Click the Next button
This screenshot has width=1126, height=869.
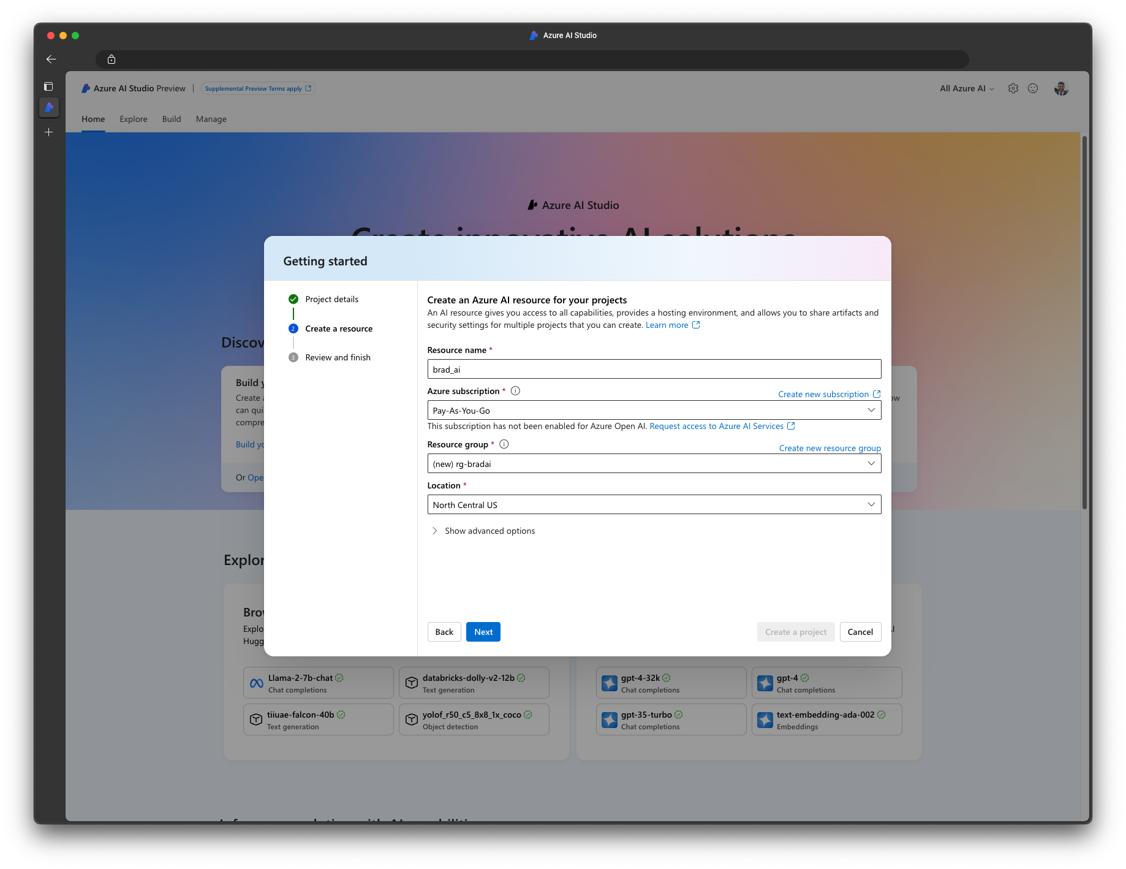[483, 632]
